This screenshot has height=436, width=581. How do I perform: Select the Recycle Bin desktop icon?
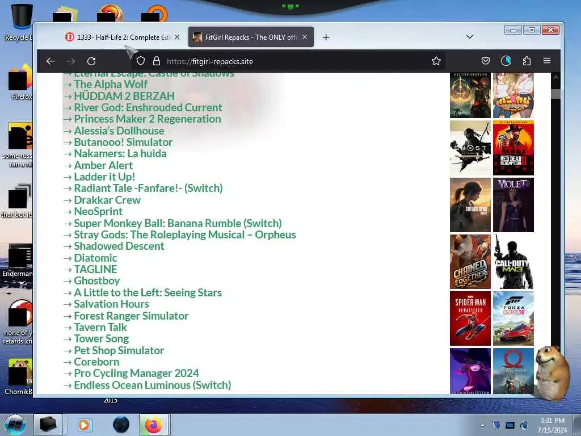19,22
